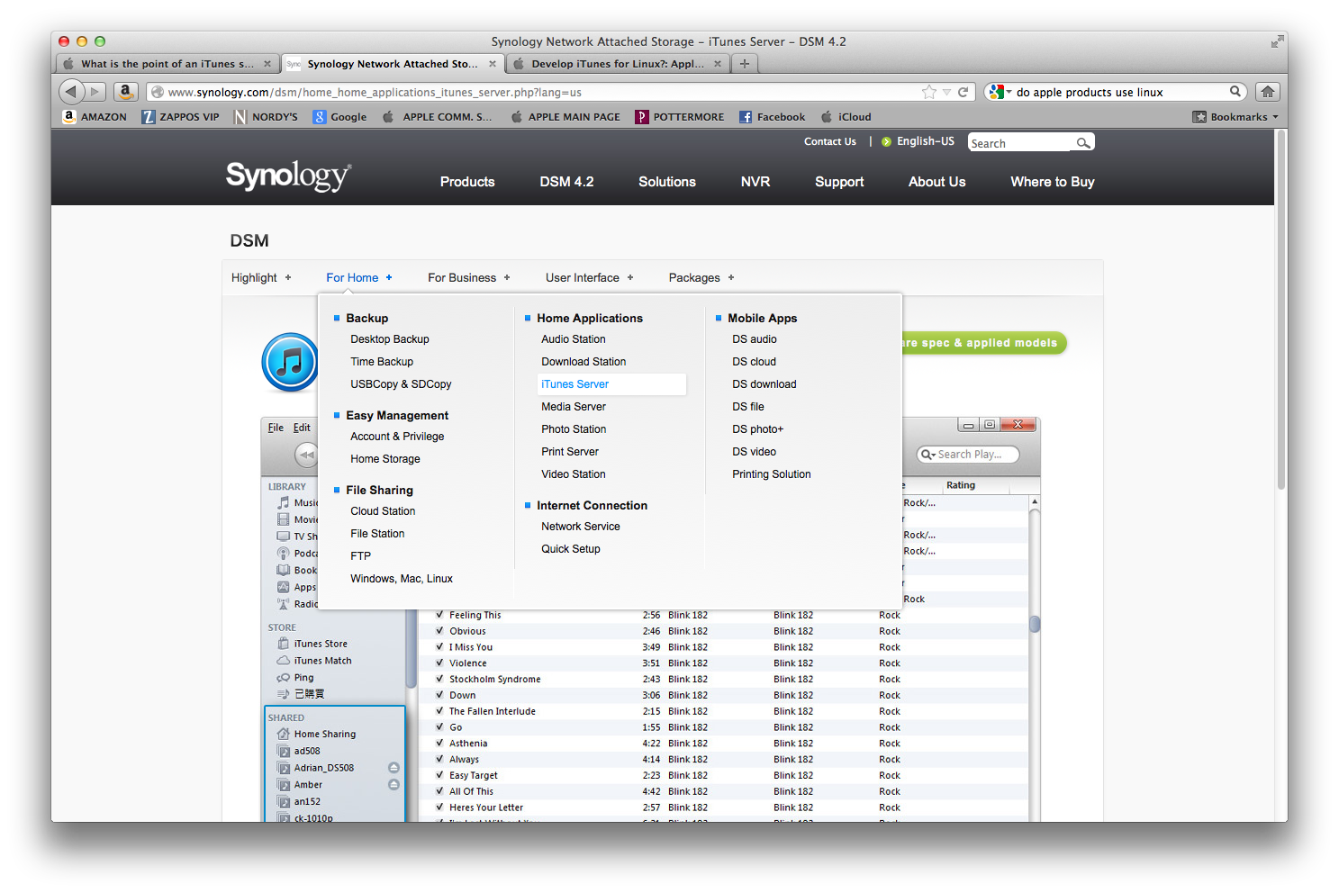Viewport: 1339px width, 893px height.
Task: Open the Audio Station link
Action: 574,339
